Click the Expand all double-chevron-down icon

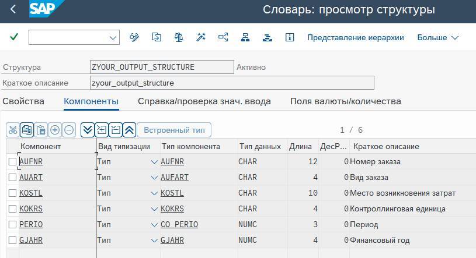pos(88,130)
